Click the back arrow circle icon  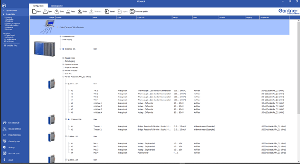[4, 6]
